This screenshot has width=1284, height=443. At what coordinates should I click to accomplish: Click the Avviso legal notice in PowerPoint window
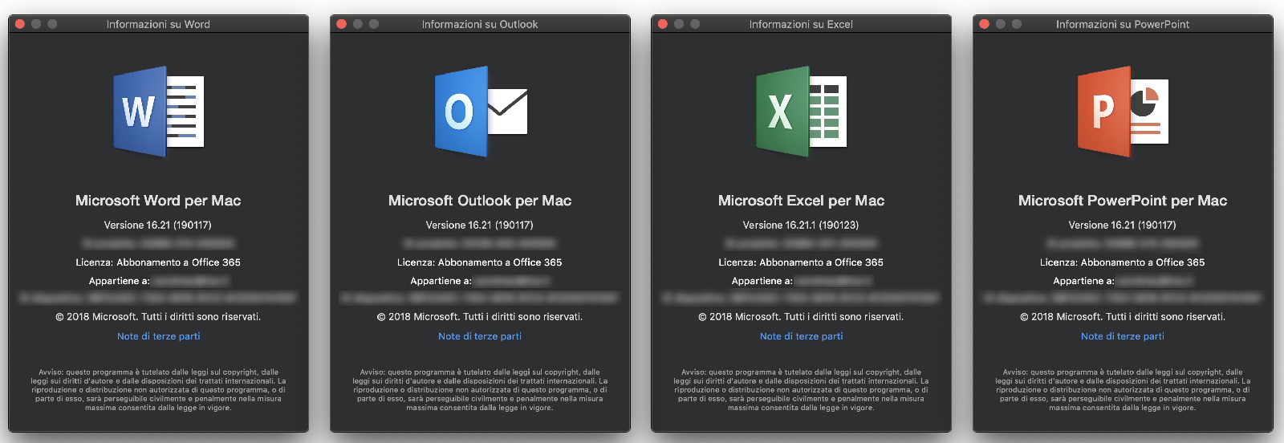coord(1123,390)
